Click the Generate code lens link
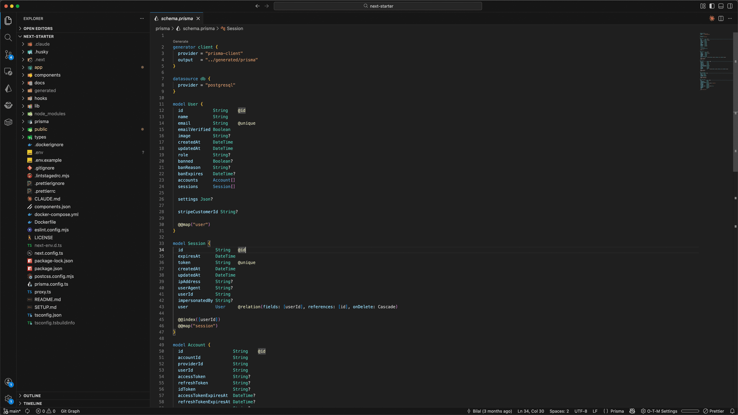 click(181, 41)
